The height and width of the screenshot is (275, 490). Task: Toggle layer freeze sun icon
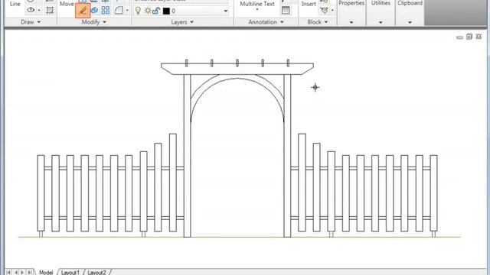pyautogui.click(x=148, y=11)
